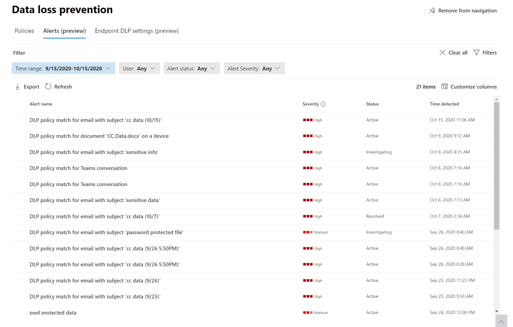Click the scroll-to-top chevron
The image size is (513, 327).
click(501, 321)
